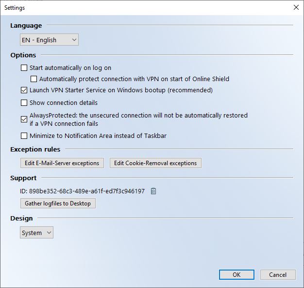The width and height of the screenshot is (304, 288).
Task: Confirm settings with the OK button
Action: click(x=236, y=274)
